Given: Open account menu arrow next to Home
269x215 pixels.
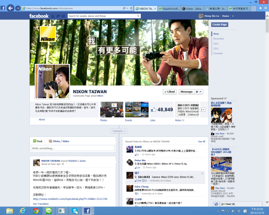Looking at the screenshot, I should (233, 16).
